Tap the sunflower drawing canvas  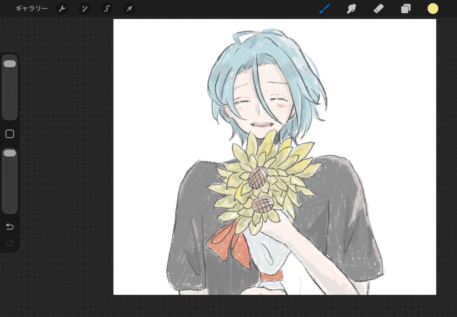point(275,157)
